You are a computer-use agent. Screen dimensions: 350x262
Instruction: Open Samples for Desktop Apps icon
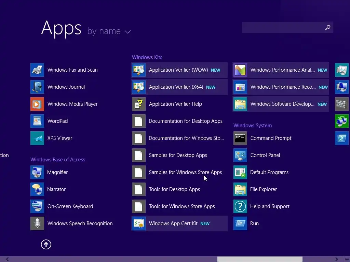pos(139,155)
